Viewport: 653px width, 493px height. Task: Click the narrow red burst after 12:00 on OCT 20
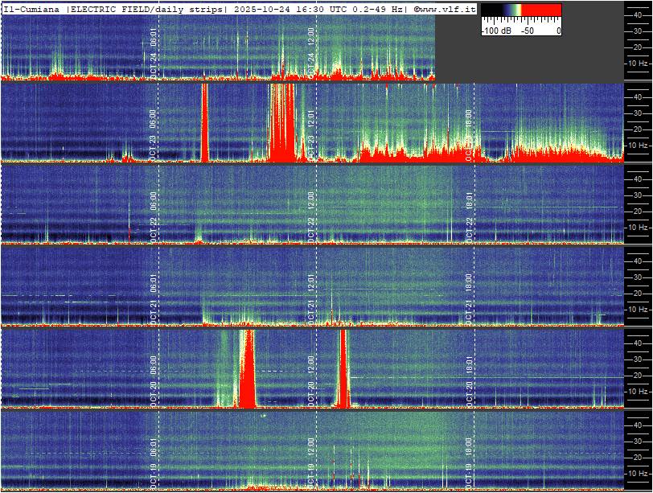pos(343,368)
